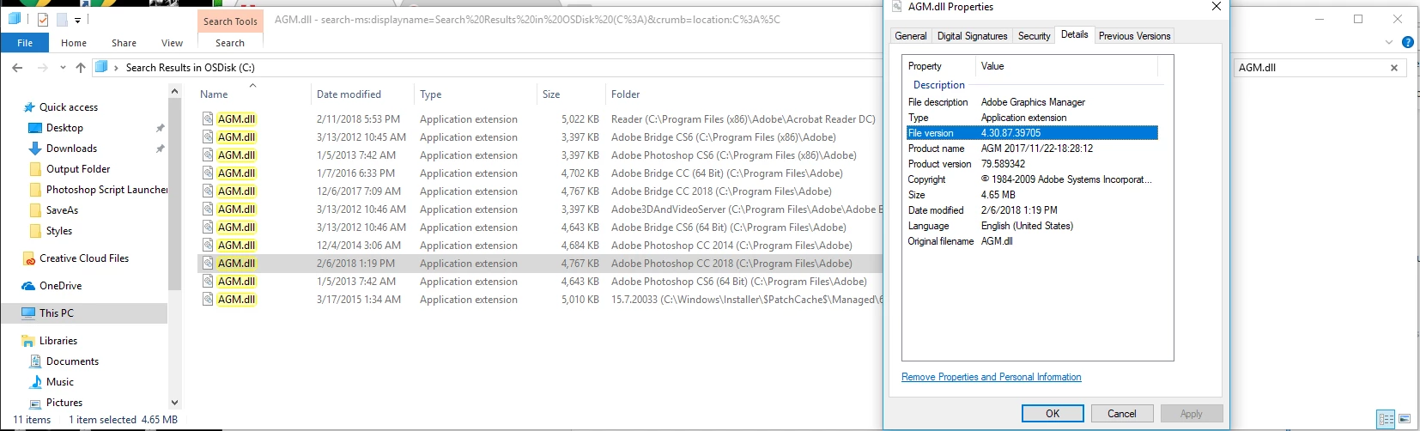
Task: Select AGM.dll dated 3/13/2012 10:45 AM
Action: tap(541, 137)
